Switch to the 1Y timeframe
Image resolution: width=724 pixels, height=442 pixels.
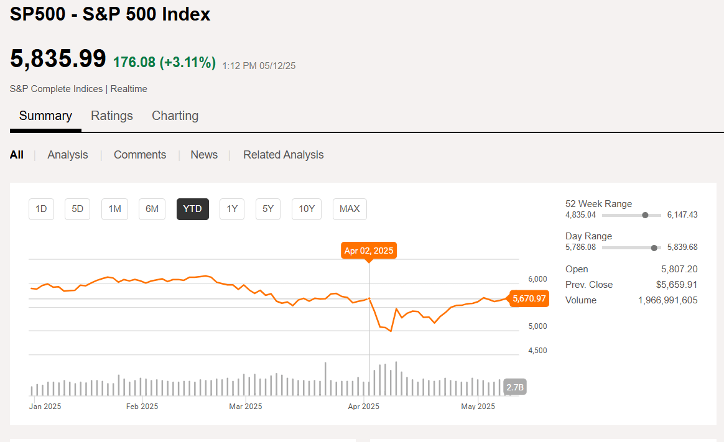(231, 209)
